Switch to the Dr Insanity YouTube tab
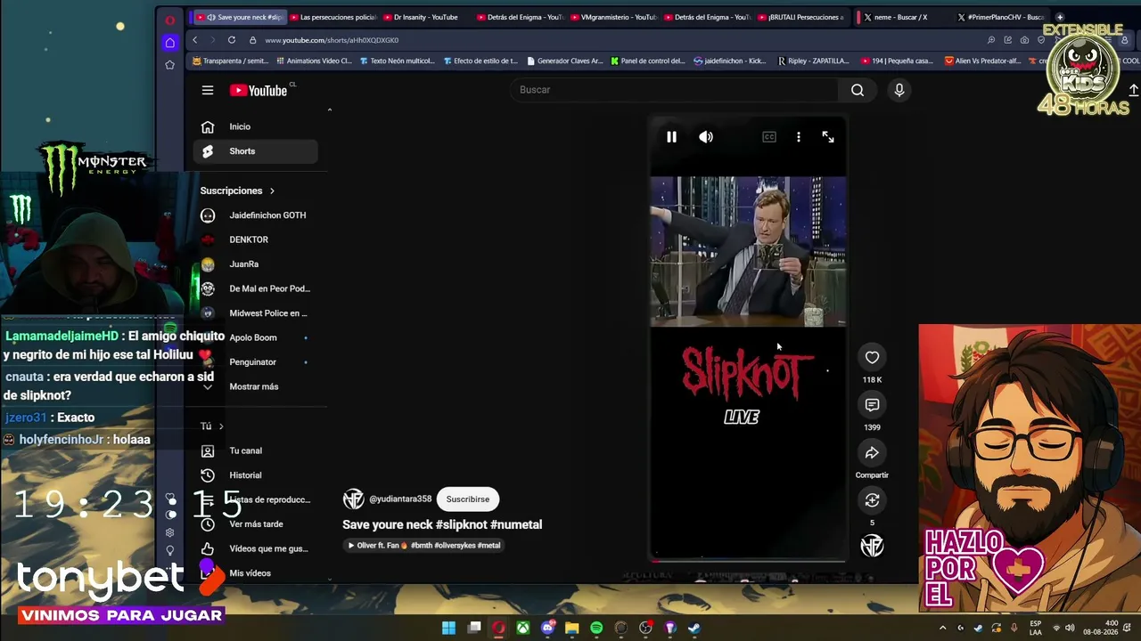The width and height of the screenshot is (1141, 641). (x=425, y=17)
